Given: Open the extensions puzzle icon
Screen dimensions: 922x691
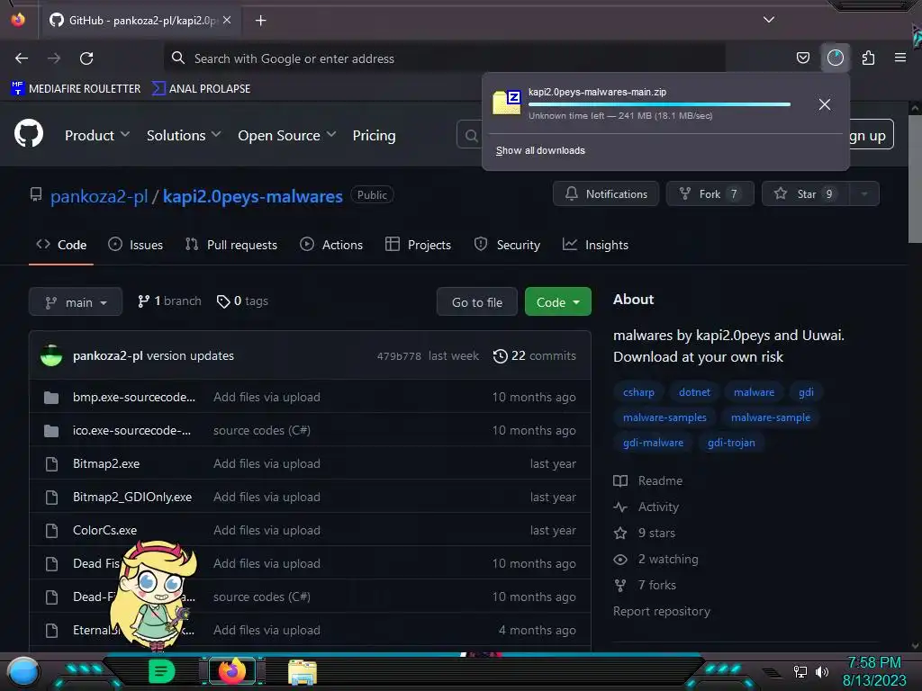Looking at the screenshot, I should pyautogui.click(x=868, y=58).
